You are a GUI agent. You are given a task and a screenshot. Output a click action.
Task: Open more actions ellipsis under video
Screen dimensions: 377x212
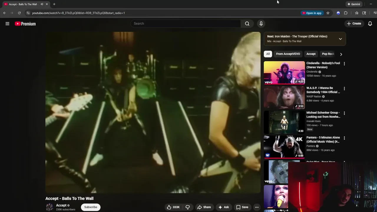tap(257, 207)
